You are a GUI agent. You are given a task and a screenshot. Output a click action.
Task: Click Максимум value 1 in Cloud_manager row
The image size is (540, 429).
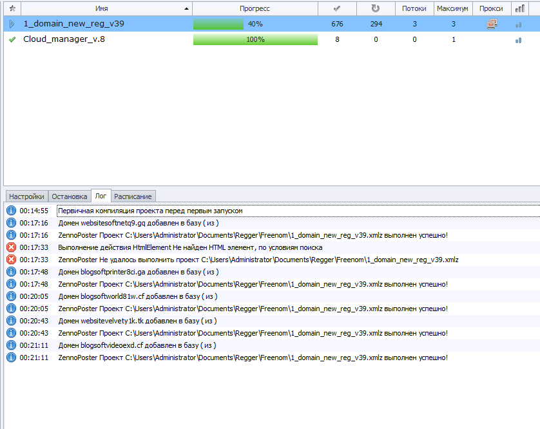coord(454,39)
